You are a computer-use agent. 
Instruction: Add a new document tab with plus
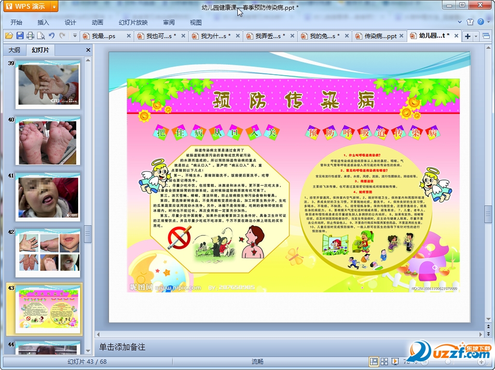tap(467, 36)
